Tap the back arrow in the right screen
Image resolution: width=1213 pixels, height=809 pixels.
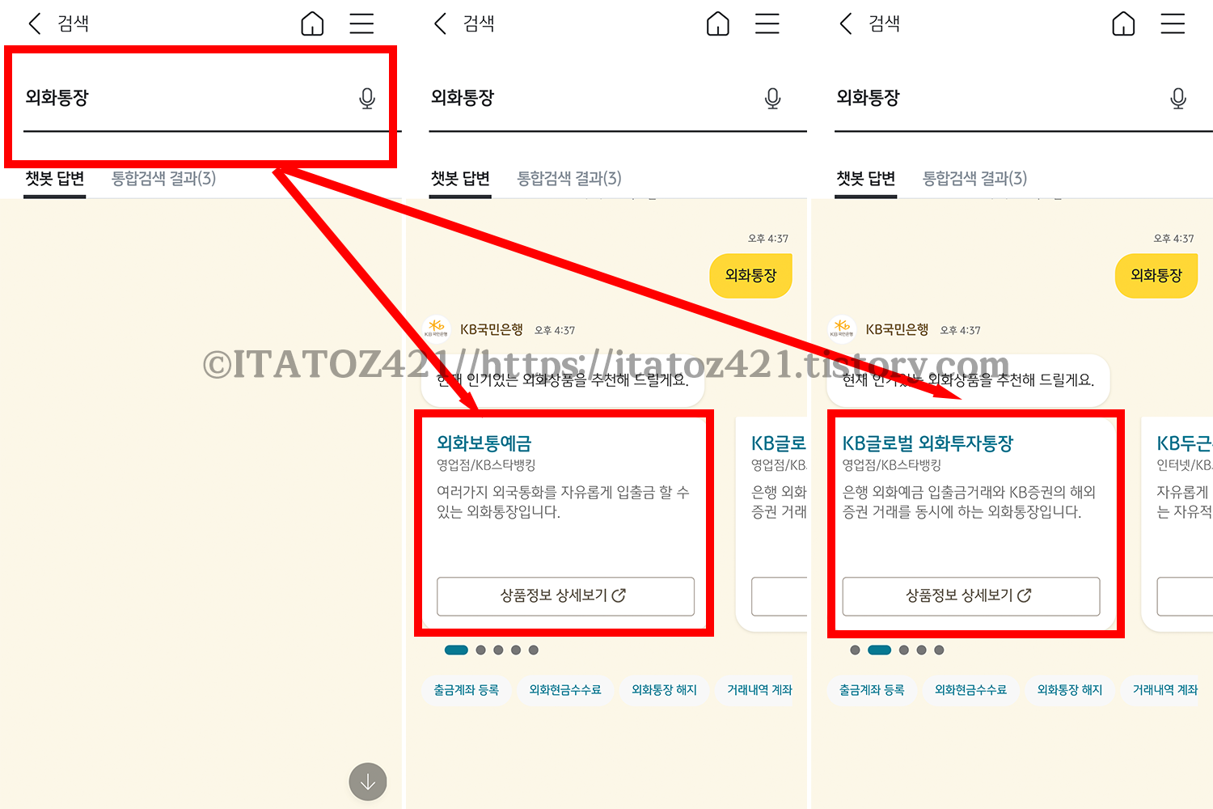[846, 23]
